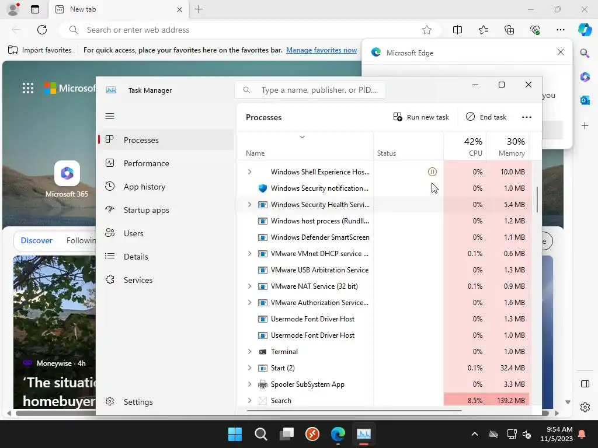The width and height of the screenshot is (598, 448).
Task: Expand Windows Security Health Service row
Action: click(249, 205)
